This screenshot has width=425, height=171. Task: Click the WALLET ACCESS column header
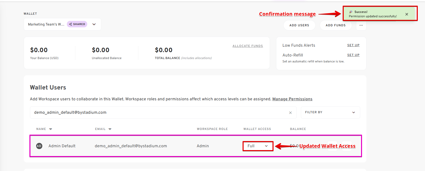point(257,129)
